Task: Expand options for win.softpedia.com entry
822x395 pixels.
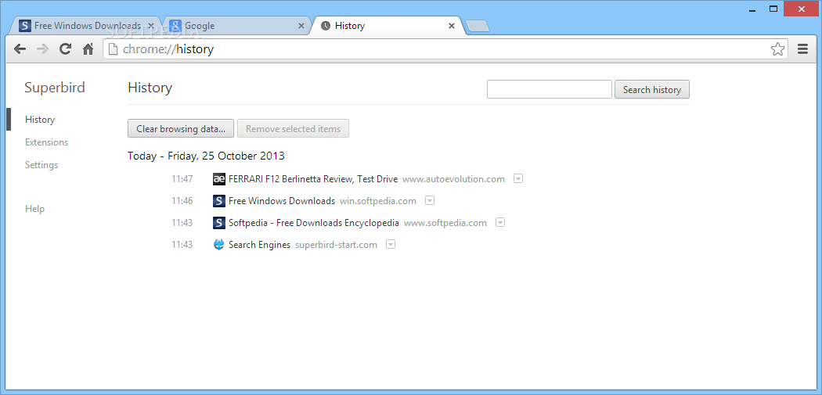Action: pyautogui.click(x=430, y=201)
